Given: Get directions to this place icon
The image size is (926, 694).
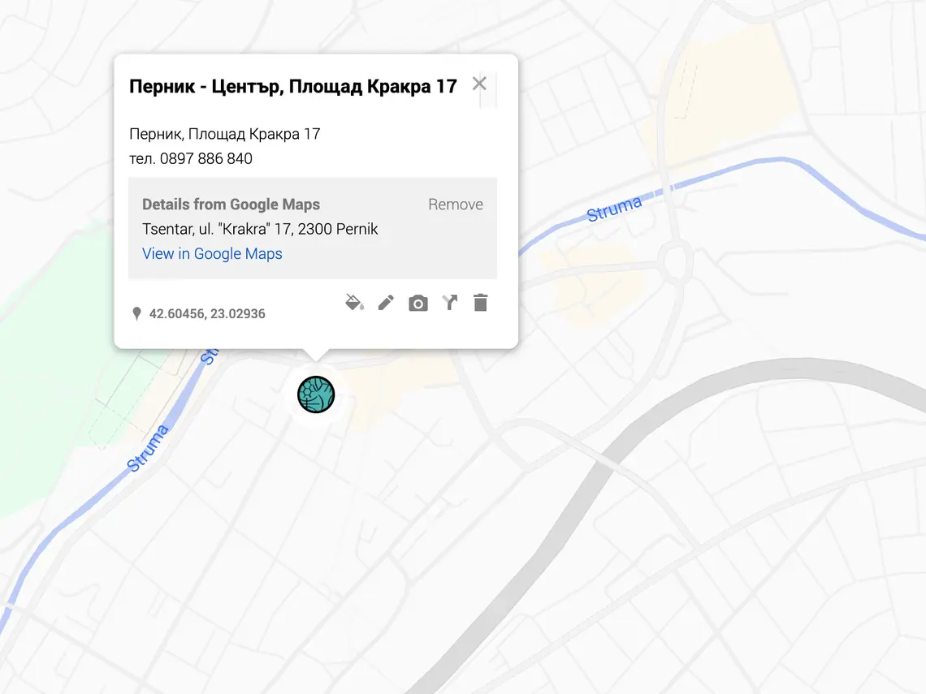Looking at the screenshot, I should pos(449,304).
